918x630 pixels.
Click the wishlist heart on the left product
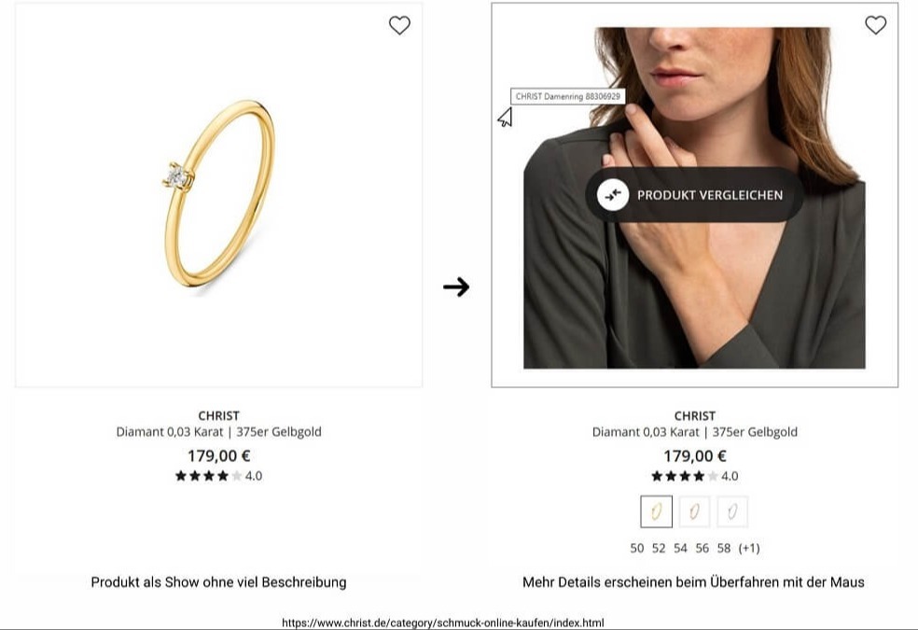[399, 26]
